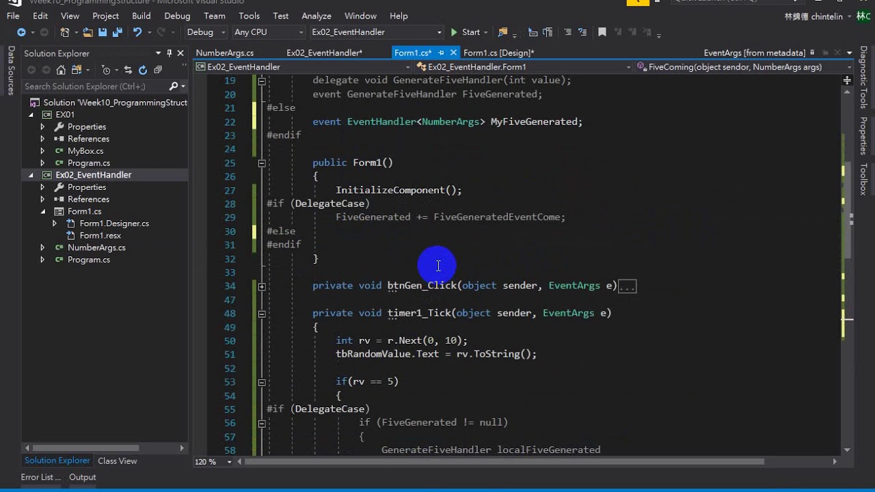
Task: Refresh the Solution Explorer tree
Action: pyautogui.click(x=143, y=70)
